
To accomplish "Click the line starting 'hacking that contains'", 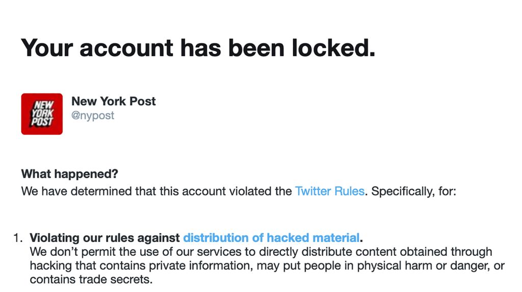I will pyautogui.click(x=267, y=265).
